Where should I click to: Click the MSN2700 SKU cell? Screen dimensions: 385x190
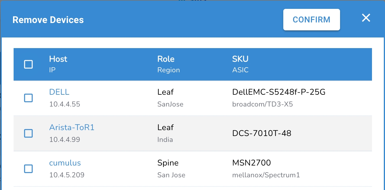[x=251, y=163]
